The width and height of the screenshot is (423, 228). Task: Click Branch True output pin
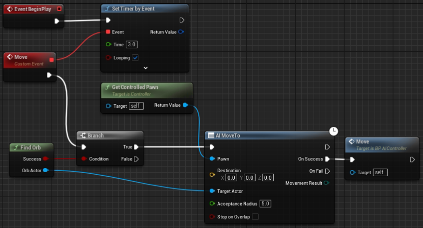(x=136, y=147)
